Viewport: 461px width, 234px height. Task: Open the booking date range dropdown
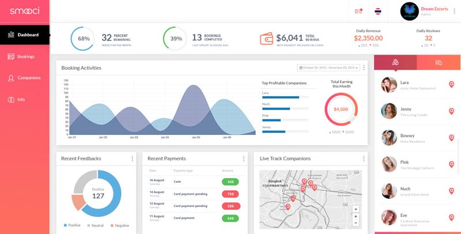pos(328,67)
